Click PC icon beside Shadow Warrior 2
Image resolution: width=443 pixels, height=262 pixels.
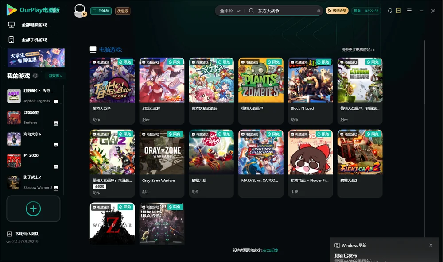[x=56, y=189]
